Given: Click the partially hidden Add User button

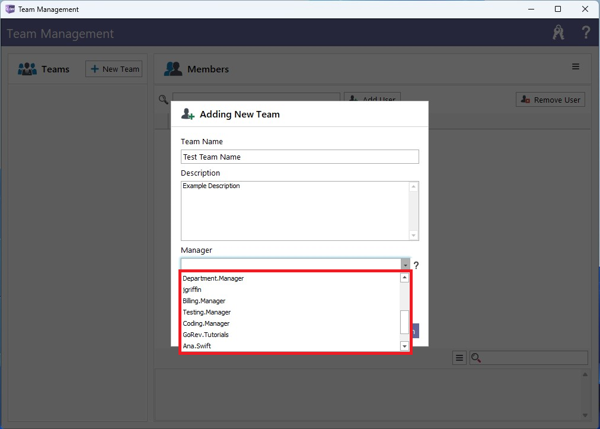Looking at the screenshot, I should [372, 97].
